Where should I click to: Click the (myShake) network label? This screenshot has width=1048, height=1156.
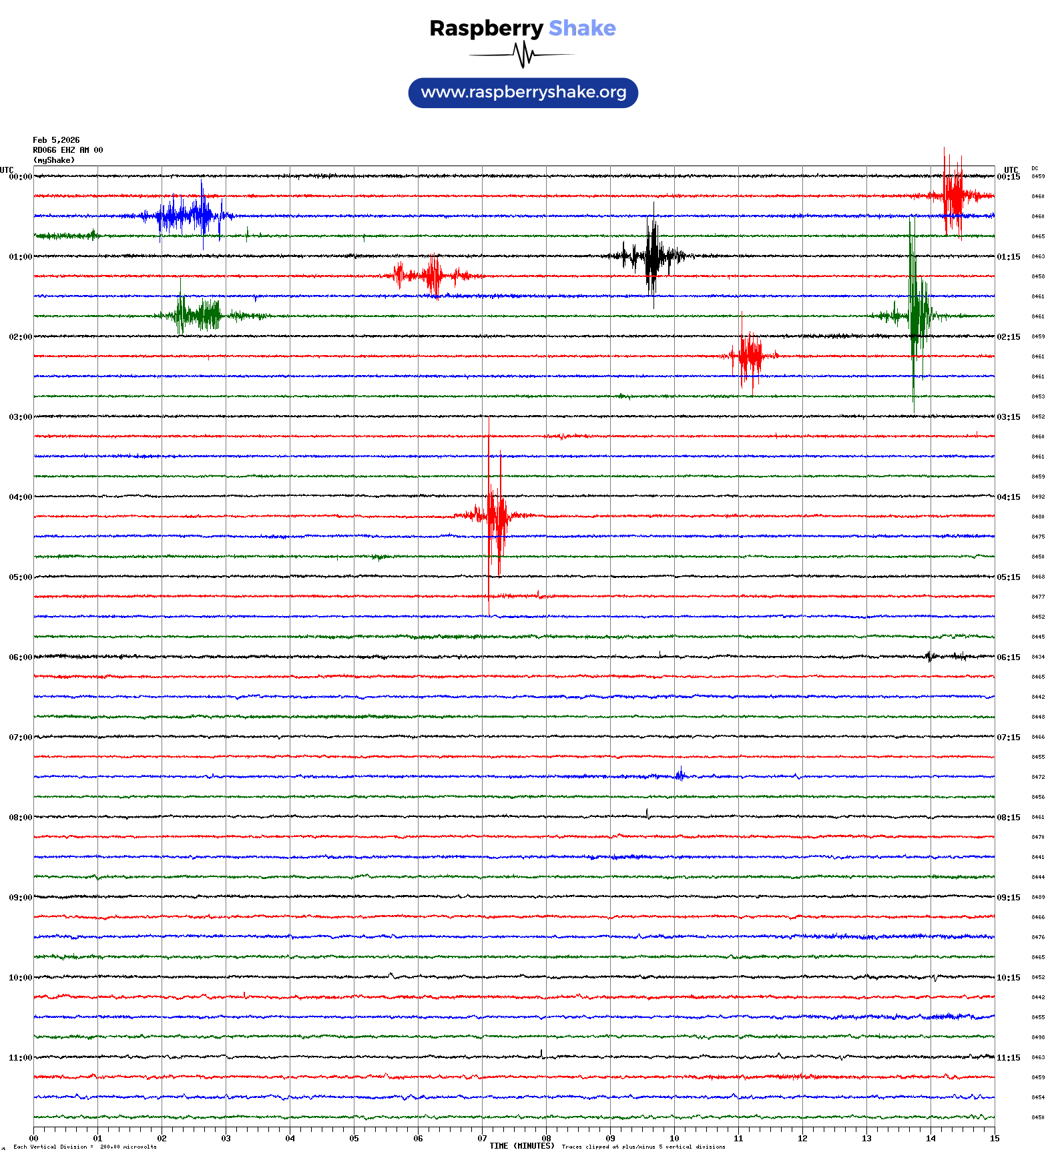(54, 160)
